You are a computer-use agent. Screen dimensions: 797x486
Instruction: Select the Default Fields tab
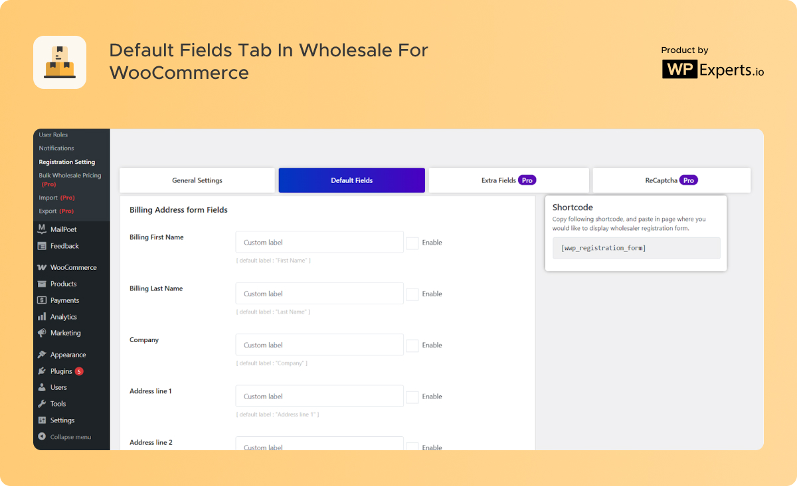point(352,180)
